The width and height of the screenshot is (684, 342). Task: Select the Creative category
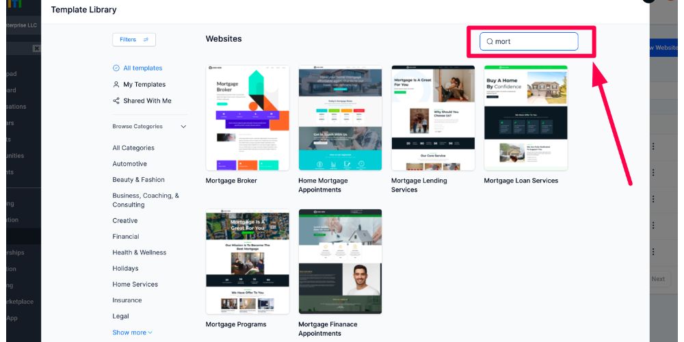[124, 221]
